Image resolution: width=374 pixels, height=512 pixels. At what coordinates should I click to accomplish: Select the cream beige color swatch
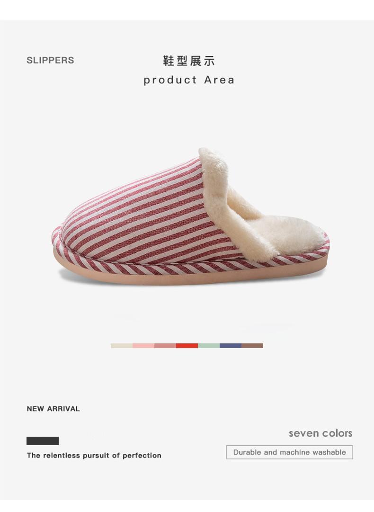[122, 346]
